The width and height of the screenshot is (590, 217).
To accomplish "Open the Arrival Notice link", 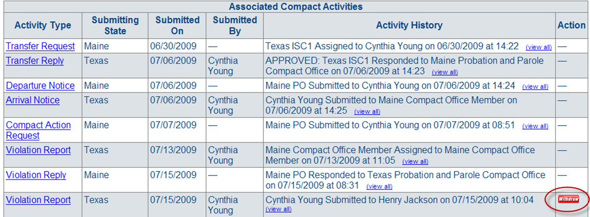I will [33, 101].
